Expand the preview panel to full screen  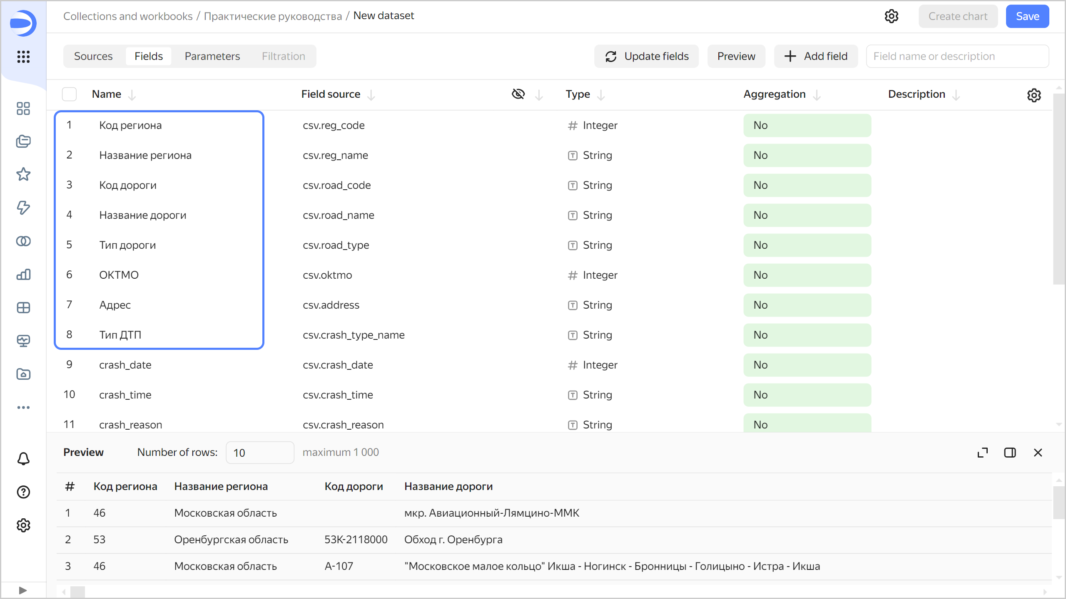point(982,453)
